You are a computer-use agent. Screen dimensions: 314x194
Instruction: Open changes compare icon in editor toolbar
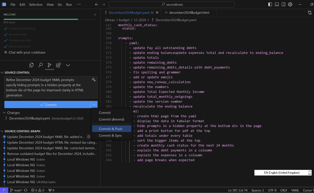pos(310,13)
